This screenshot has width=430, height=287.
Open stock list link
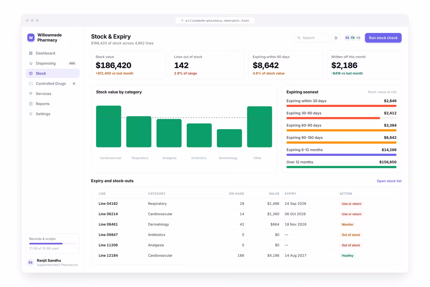click(x=389, y=181)
